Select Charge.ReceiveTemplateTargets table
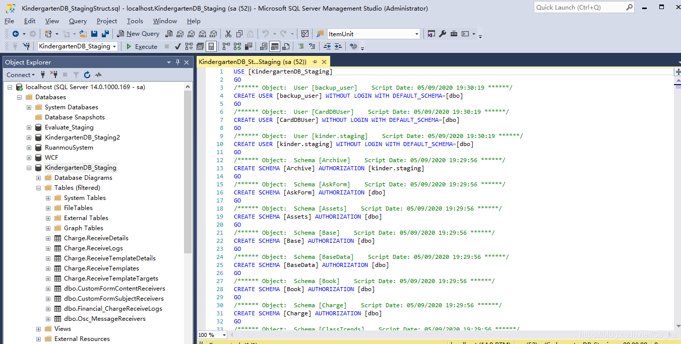Image resolution: width=681 pixels, height=344 pixels. point(111,279)
